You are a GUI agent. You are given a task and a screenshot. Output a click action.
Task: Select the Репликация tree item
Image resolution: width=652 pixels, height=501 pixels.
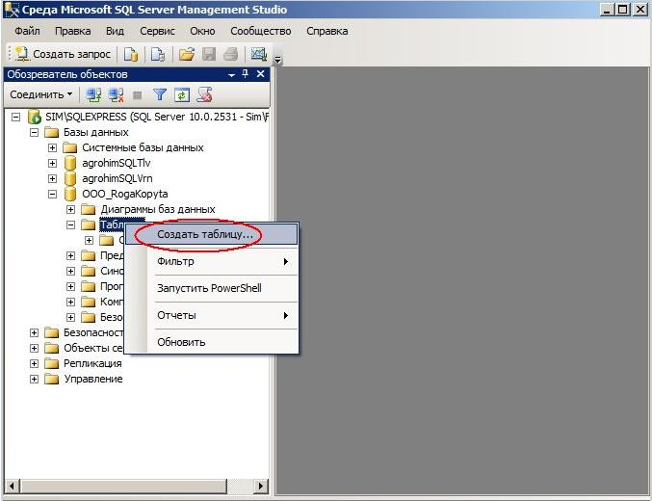[92, 363]
